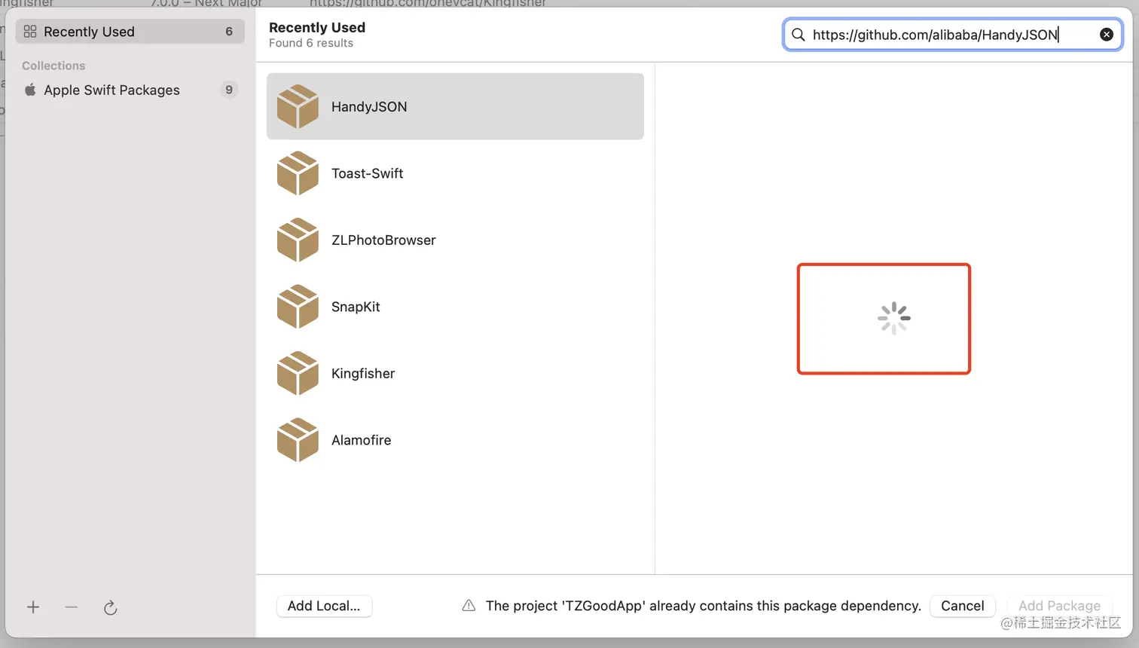The image size is (1139, 648).
Task: Click the package URL search field
Action: [x=952, y=35]
